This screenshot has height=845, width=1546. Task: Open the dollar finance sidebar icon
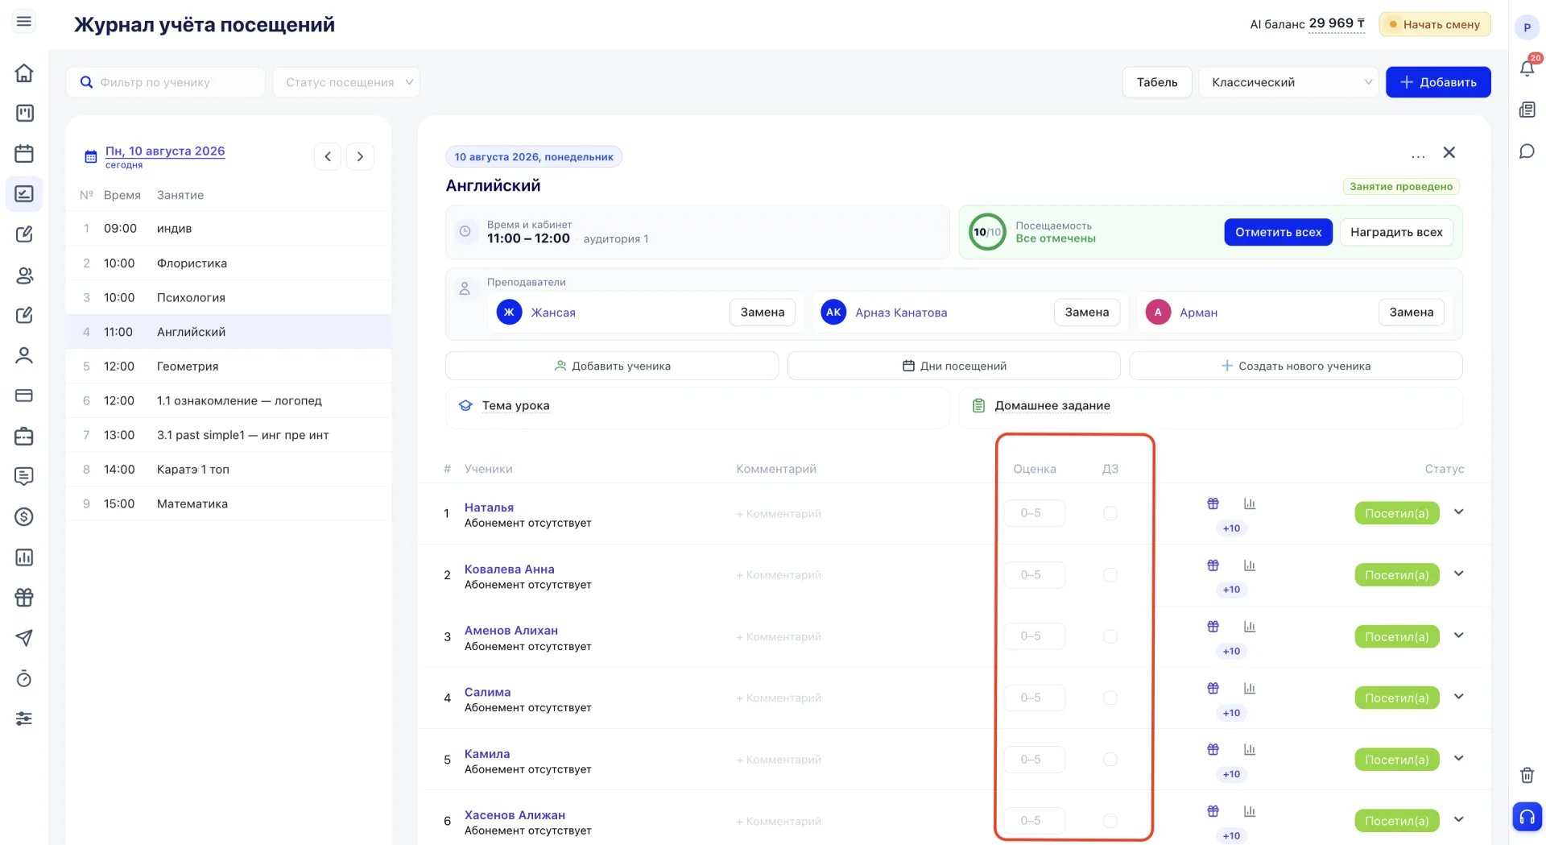click(x=24, y=517)
